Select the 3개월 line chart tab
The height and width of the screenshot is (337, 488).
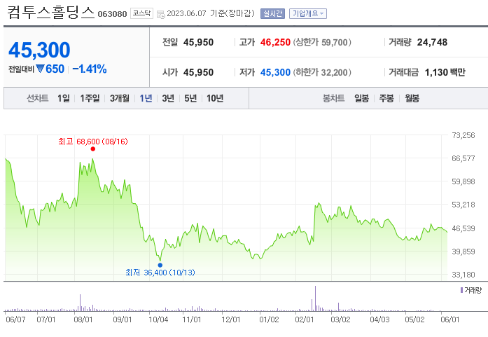pyautogui.click(x=120, y=98)
